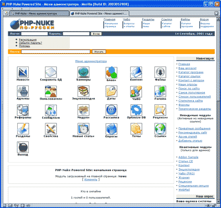Viewport: 221px width, 208px height.
Task: Open Самое популярное link
Action: [x=192, y=93]
